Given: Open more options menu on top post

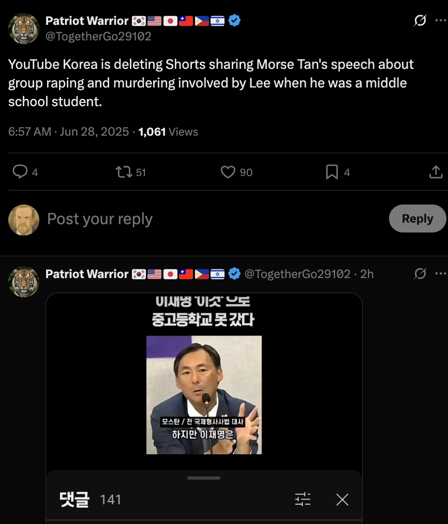Looking at the screenshot, I should pos(441,20).
